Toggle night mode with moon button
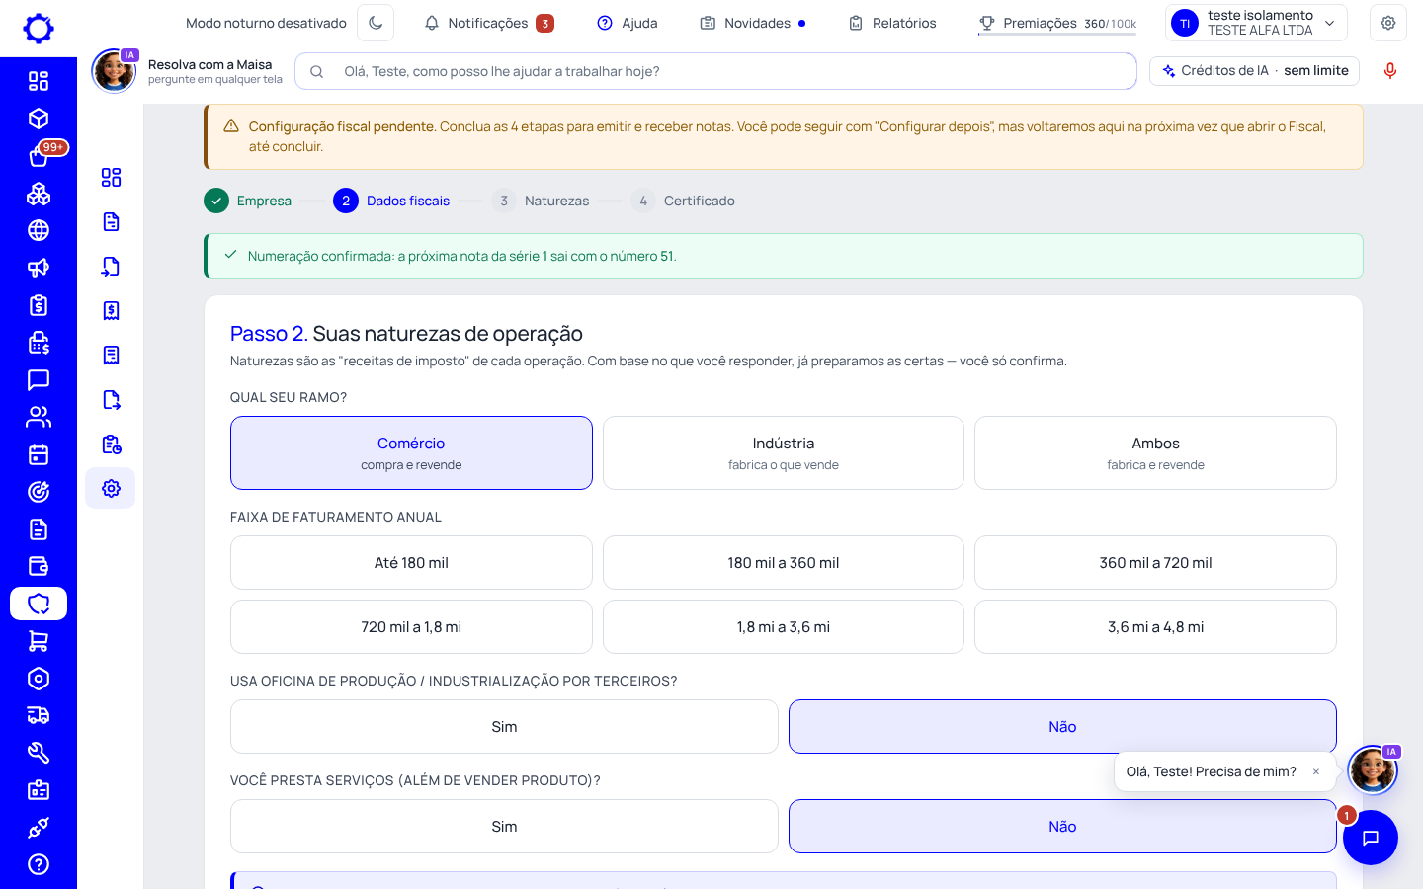 point(376,23)
